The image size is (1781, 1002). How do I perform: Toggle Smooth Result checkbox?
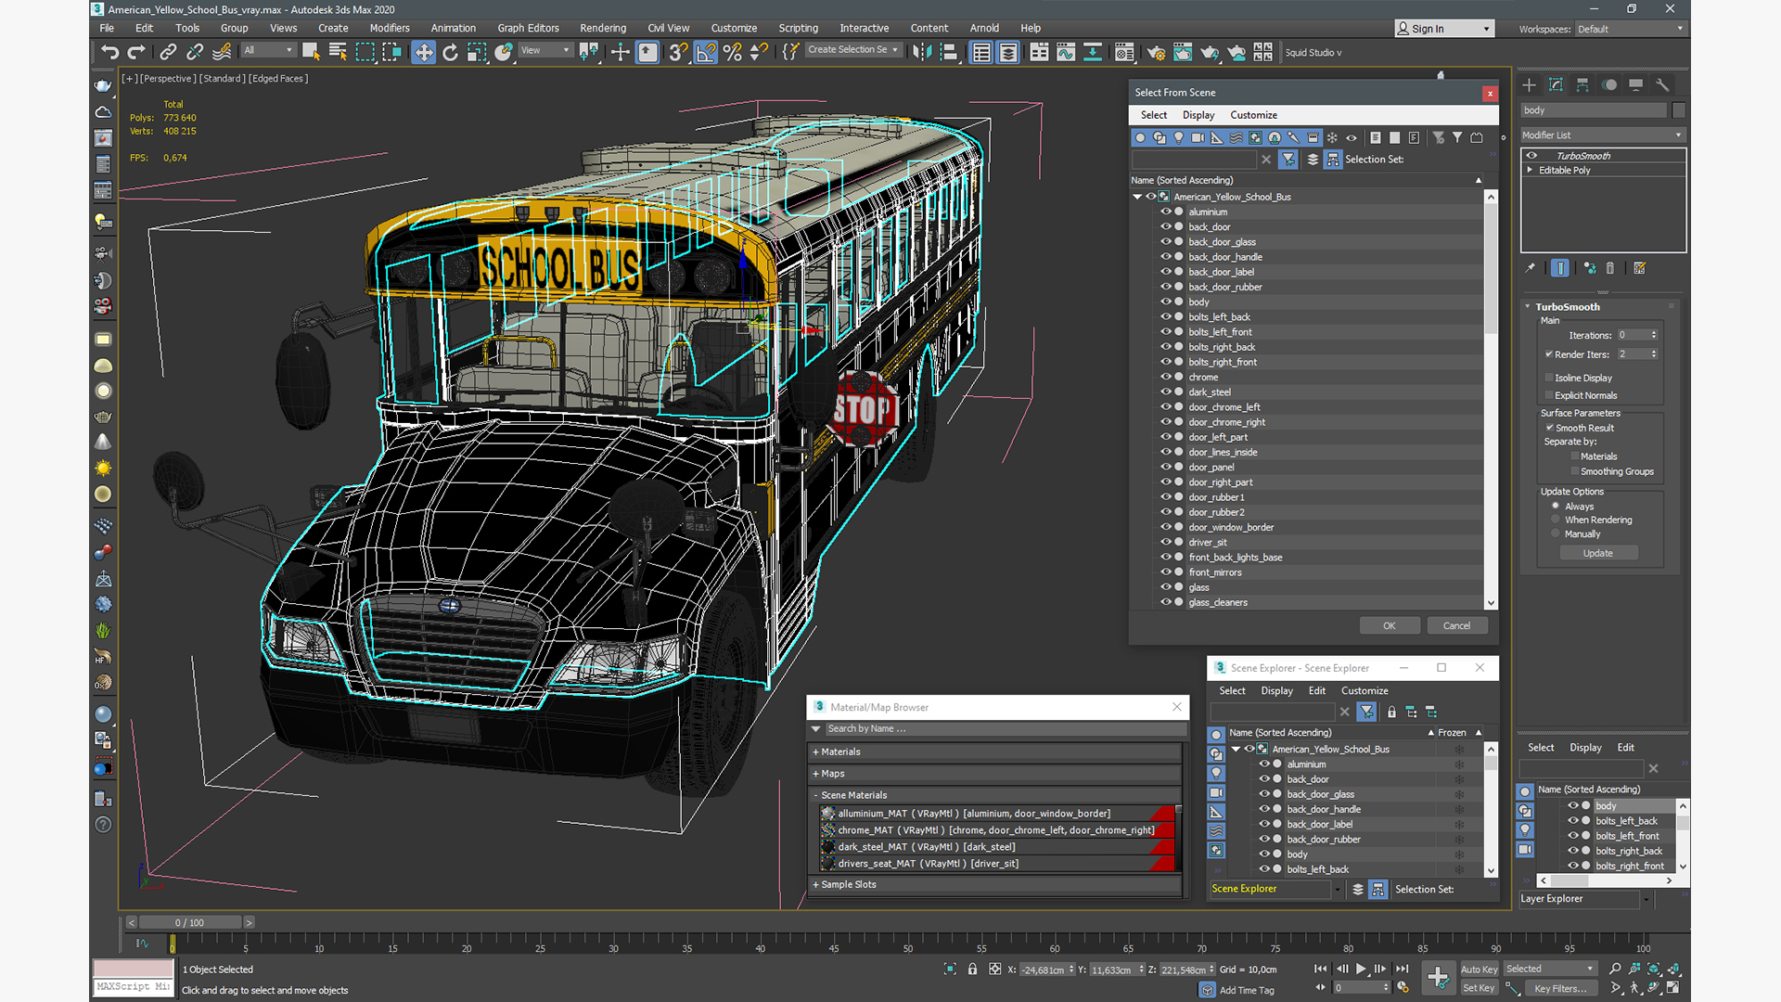click(x=1549, y=428)
